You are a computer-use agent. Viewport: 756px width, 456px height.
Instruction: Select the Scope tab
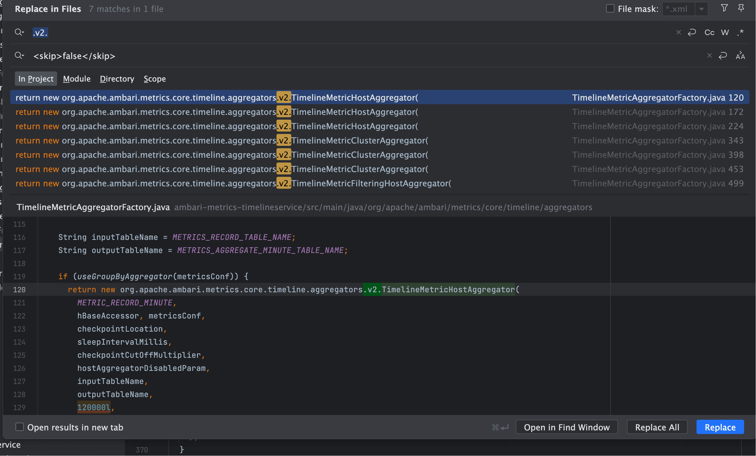click(155, 79)
